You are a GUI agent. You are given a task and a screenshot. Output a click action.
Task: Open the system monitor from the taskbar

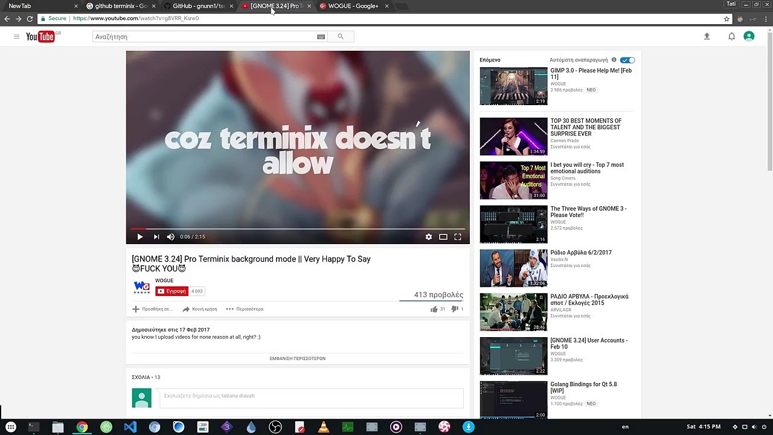(x=348, y=427)
